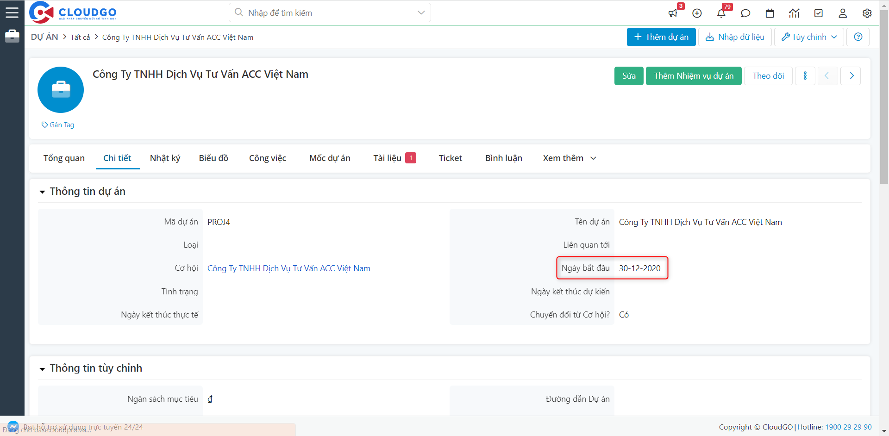Click the megaphone announcements icon

point(673,13)
